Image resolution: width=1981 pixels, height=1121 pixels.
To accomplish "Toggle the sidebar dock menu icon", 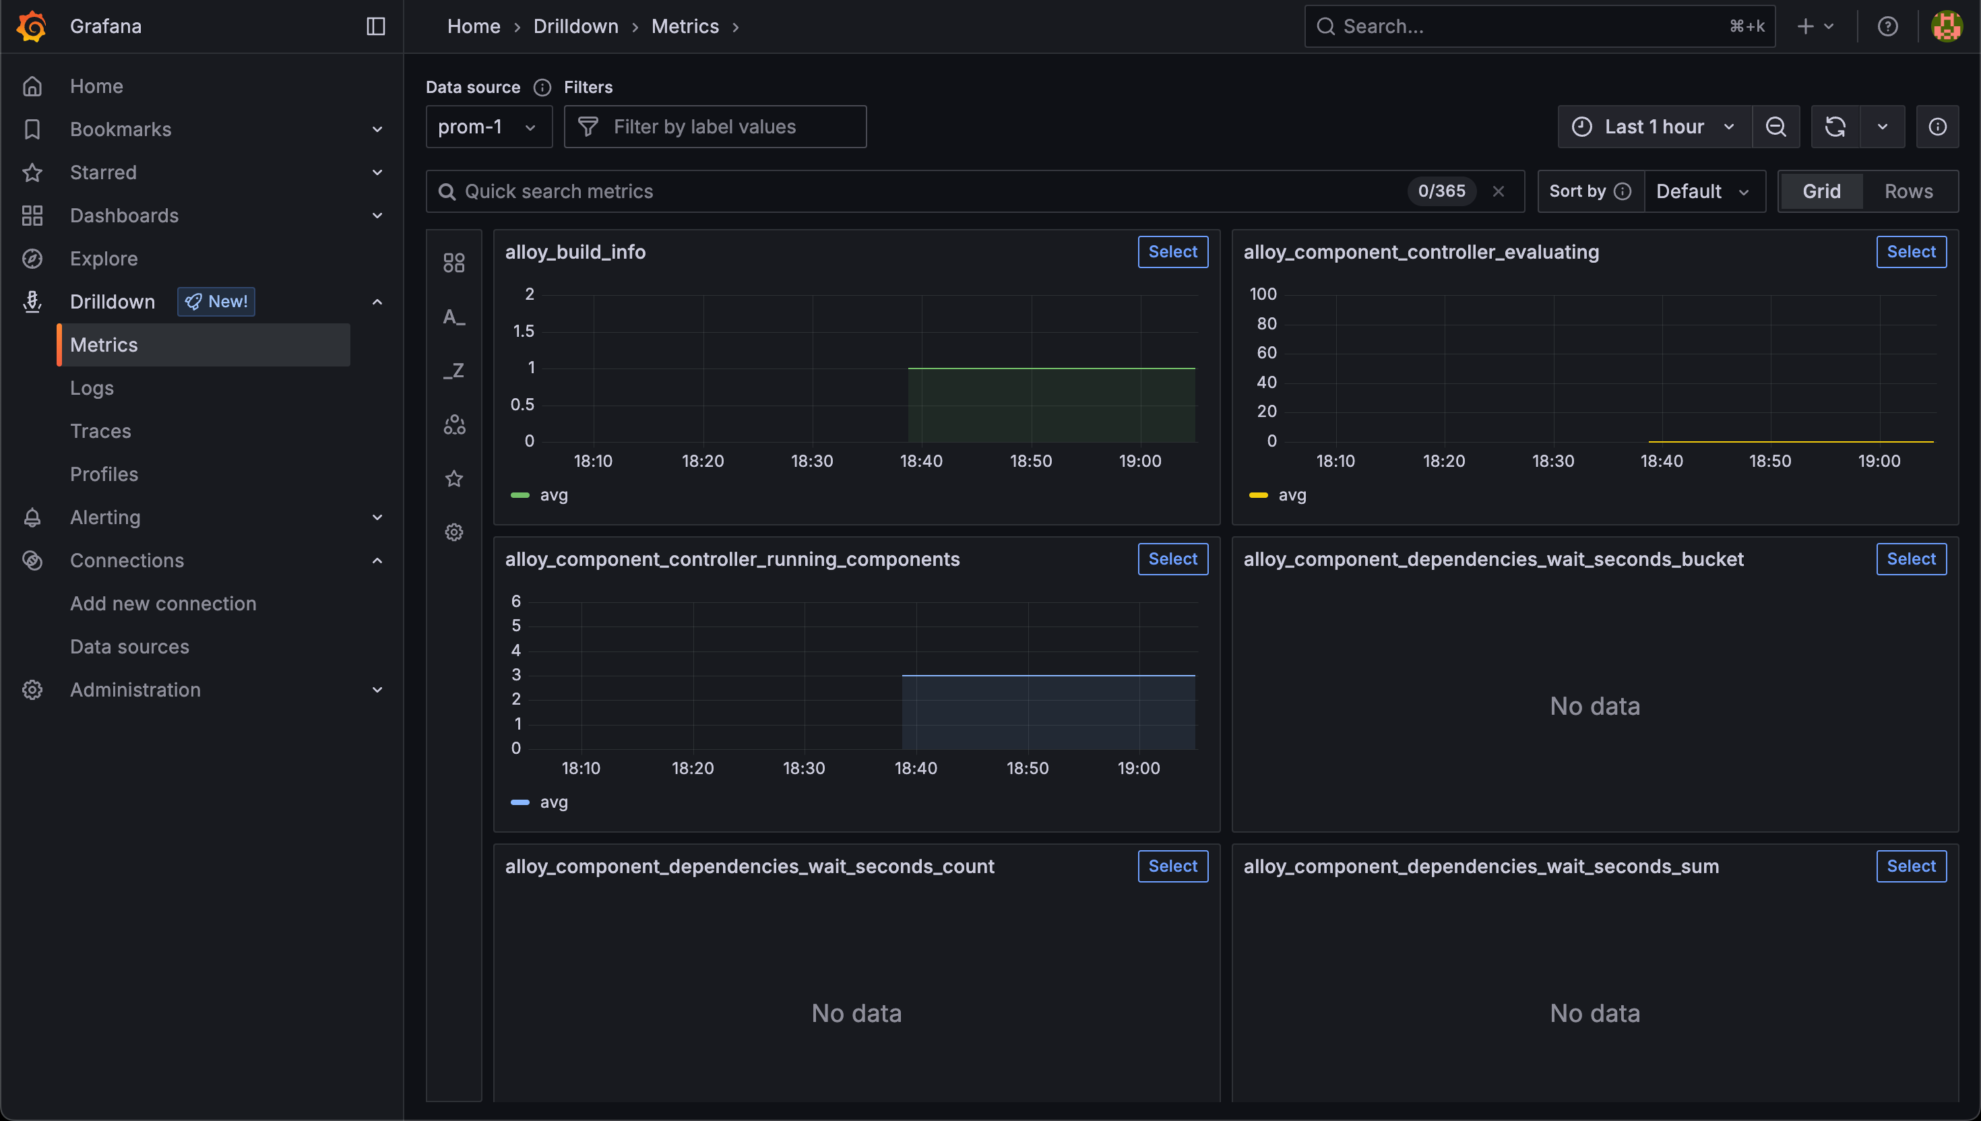I will [376, 26].
